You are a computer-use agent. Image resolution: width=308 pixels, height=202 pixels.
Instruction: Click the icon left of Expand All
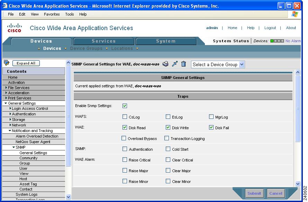point(7,63)
